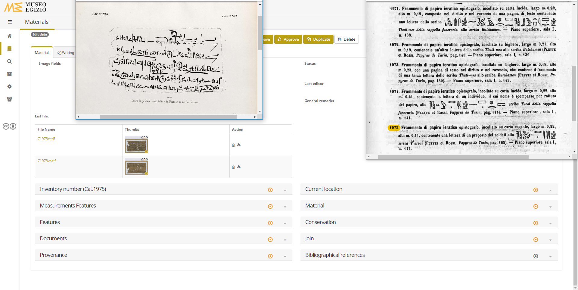The image size is (578, 290).
Task: Open file link C1975rt.tif
Action: point(46,139)
